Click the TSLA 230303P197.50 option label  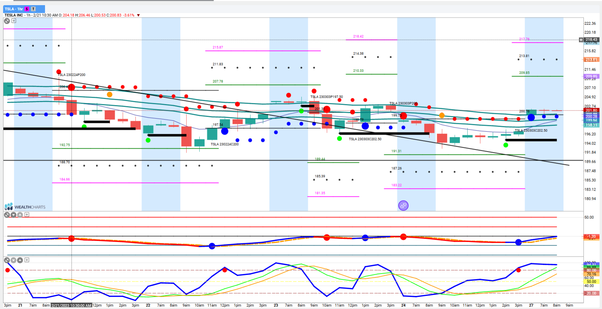(327, 97)
